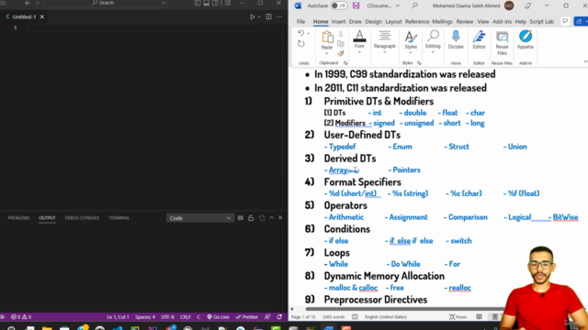The height and width of the screenshot is (330, 588).
Task: Toggle the VS Code primary sidebar layout icon
Action: point(198,3)
